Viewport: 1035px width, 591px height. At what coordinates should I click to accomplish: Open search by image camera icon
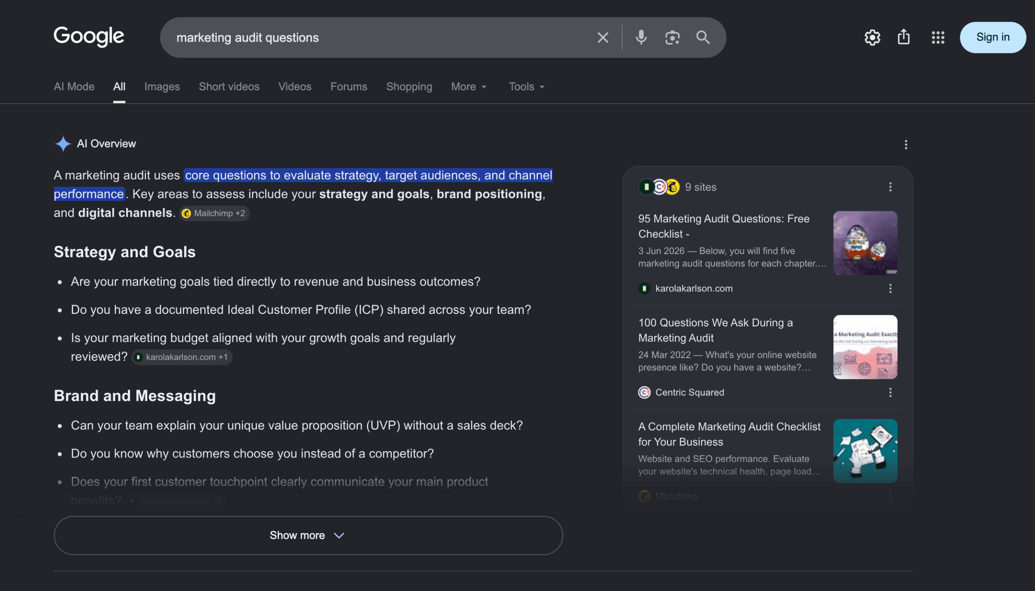click(672, 38)
